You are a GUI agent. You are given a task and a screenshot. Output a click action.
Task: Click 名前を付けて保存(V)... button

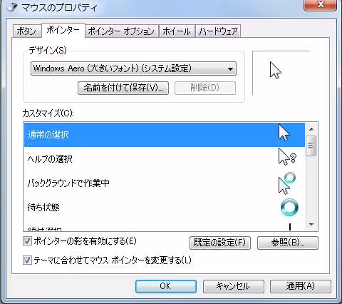(x=123, y=88)
